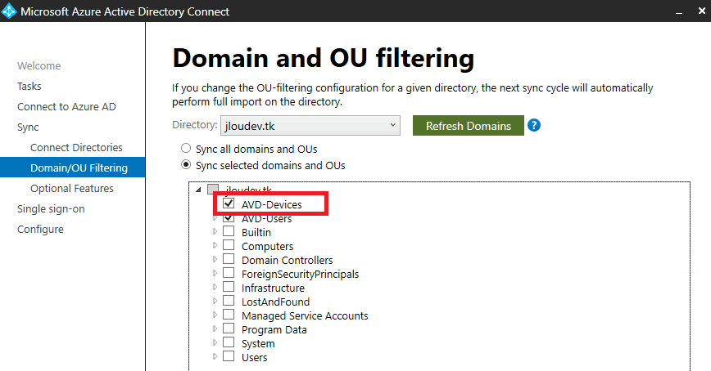
Task: Check the LostAndFound checkbox
Action: (229, 301)
